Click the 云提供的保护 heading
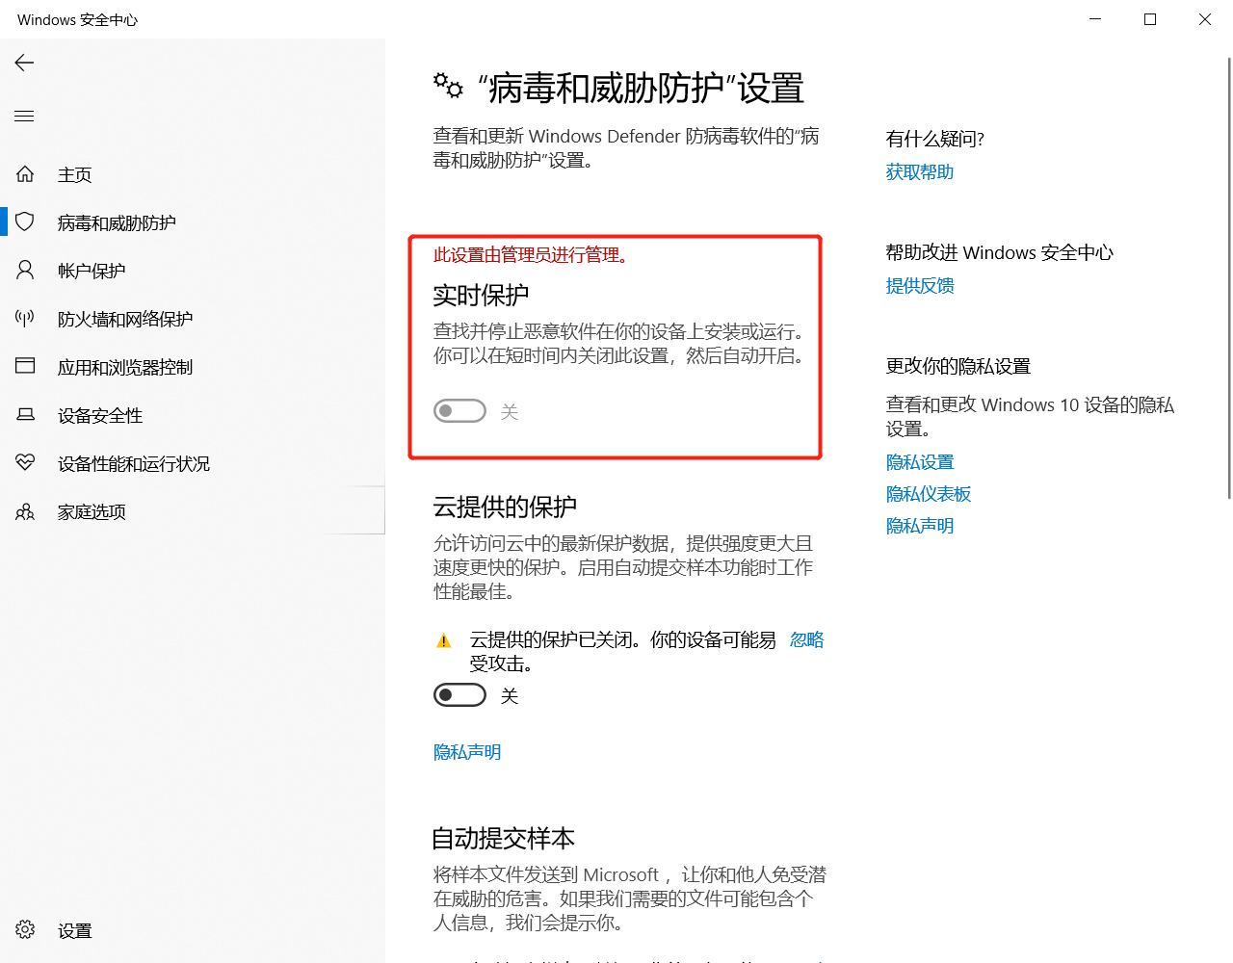Screen dimensions: 1233x963 (505, 507)
